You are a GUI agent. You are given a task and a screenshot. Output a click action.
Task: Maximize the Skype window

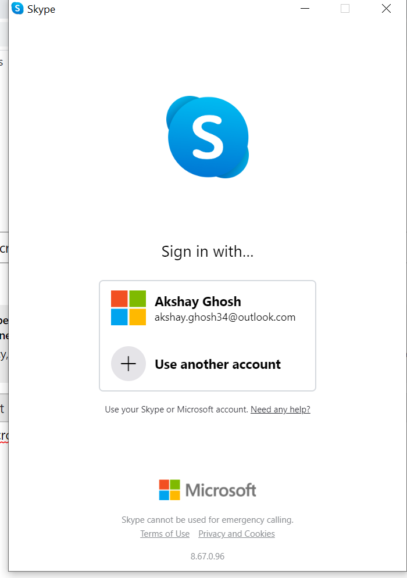tap(345, 9)
